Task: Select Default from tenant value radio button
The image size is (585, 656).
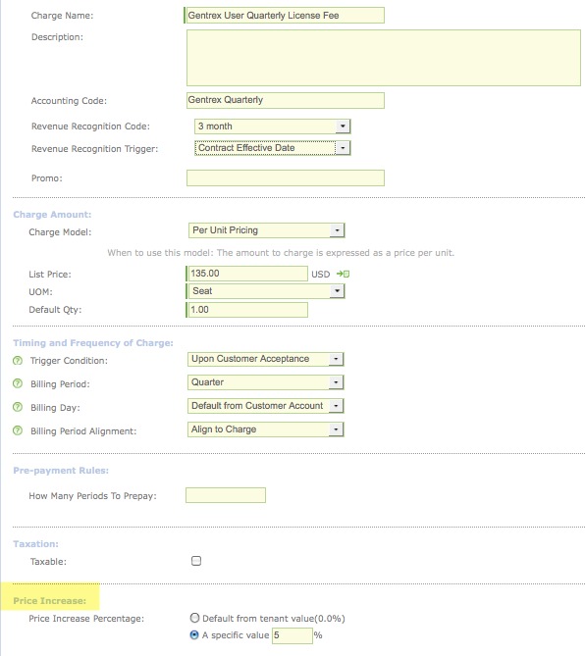Action: pos(194,618)
